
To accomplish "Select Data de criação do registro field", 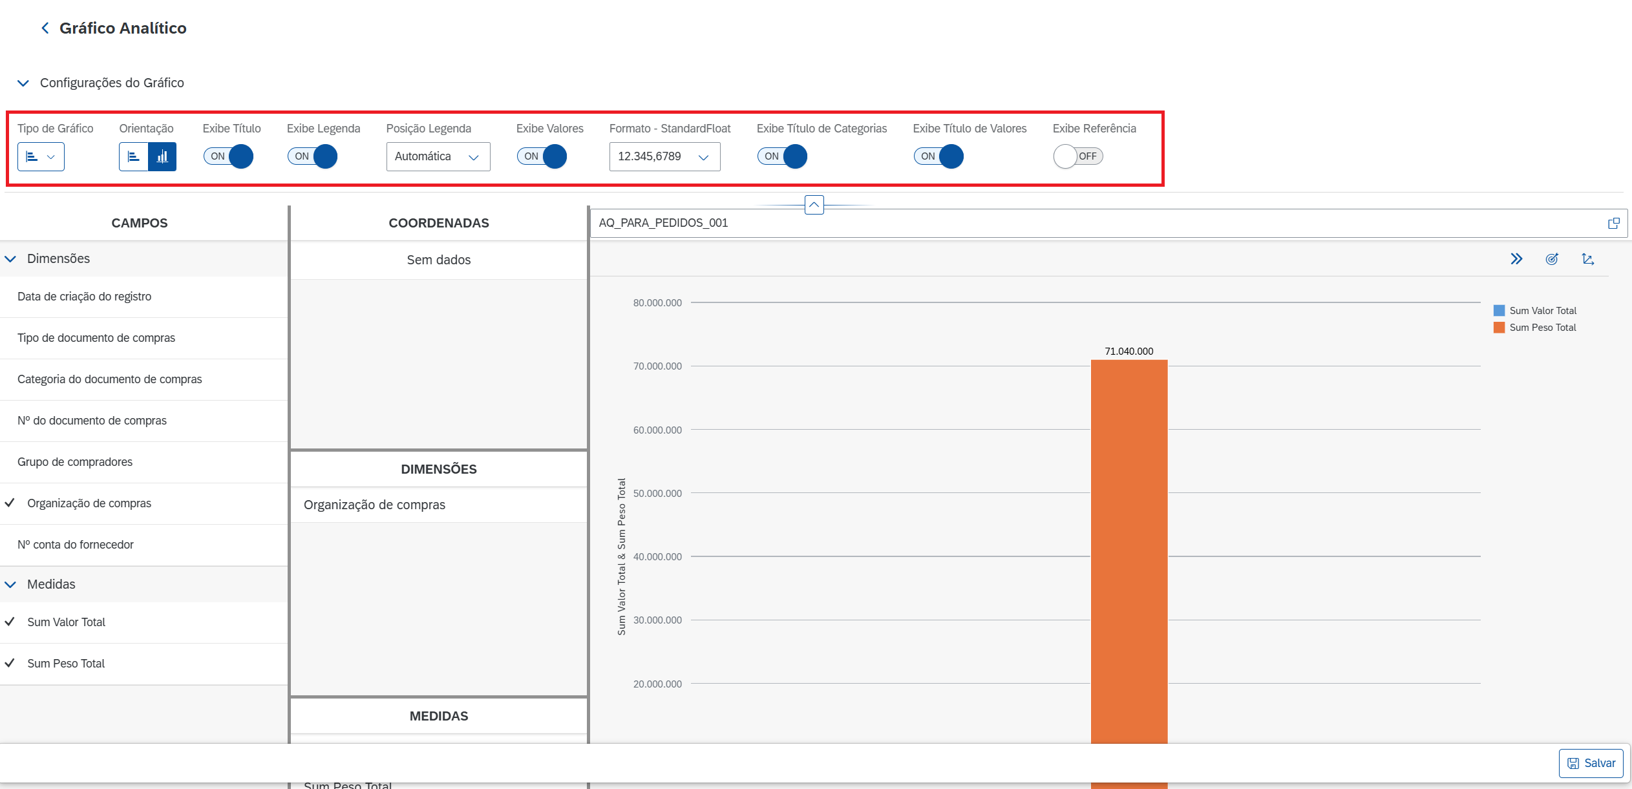I will click(x=143, y=297).
